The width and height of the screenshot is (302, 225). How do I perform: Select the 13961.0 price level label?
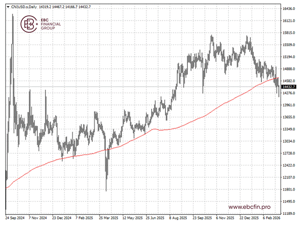point(289,105)
